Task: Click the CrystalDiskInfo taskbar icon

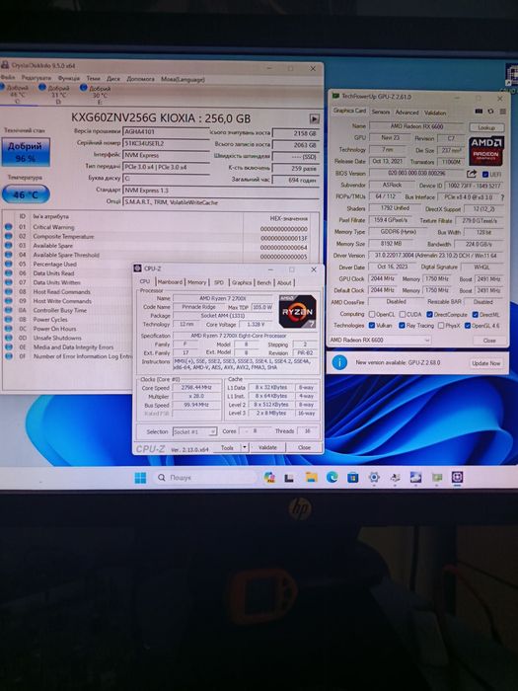Action: [x=415, y=477]
